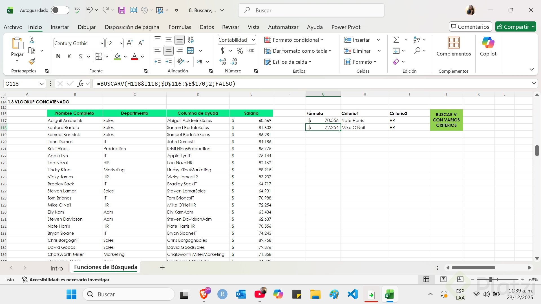541x304 pixels.
Task: Click the Insert Function fx icon
Action: [x=80, y=84]
